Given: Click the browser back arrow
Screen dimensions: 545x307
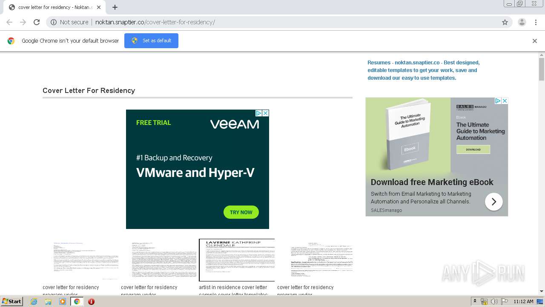Looking at the screenshot, I should [x=9, y=22].
